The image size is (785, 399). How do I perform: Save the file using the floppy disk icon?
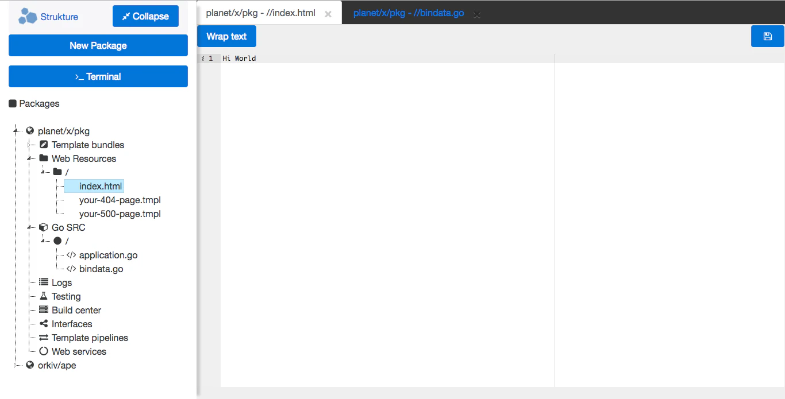pos(767,36)
